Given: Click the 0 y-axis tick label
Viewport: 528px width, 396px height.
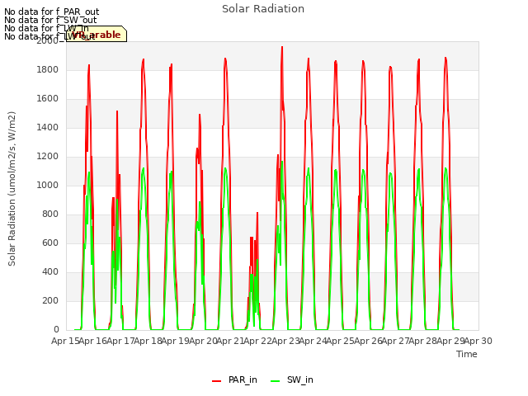Looking at the screenshot, I should pos(56,329).
